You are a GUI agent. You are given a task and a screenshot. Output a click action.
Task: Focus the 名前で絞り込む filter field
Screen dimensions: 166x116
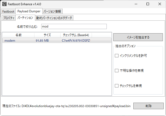74,26
